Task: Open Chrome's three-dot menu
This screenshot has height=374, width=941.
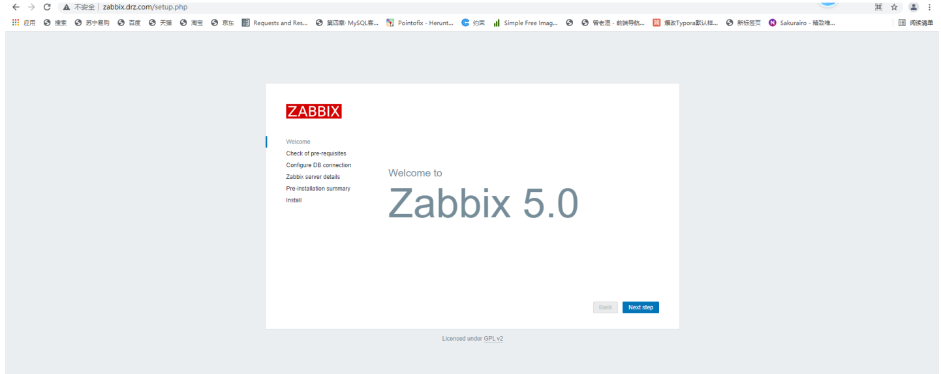Action: pyautogui.click(x=929, y=7)
